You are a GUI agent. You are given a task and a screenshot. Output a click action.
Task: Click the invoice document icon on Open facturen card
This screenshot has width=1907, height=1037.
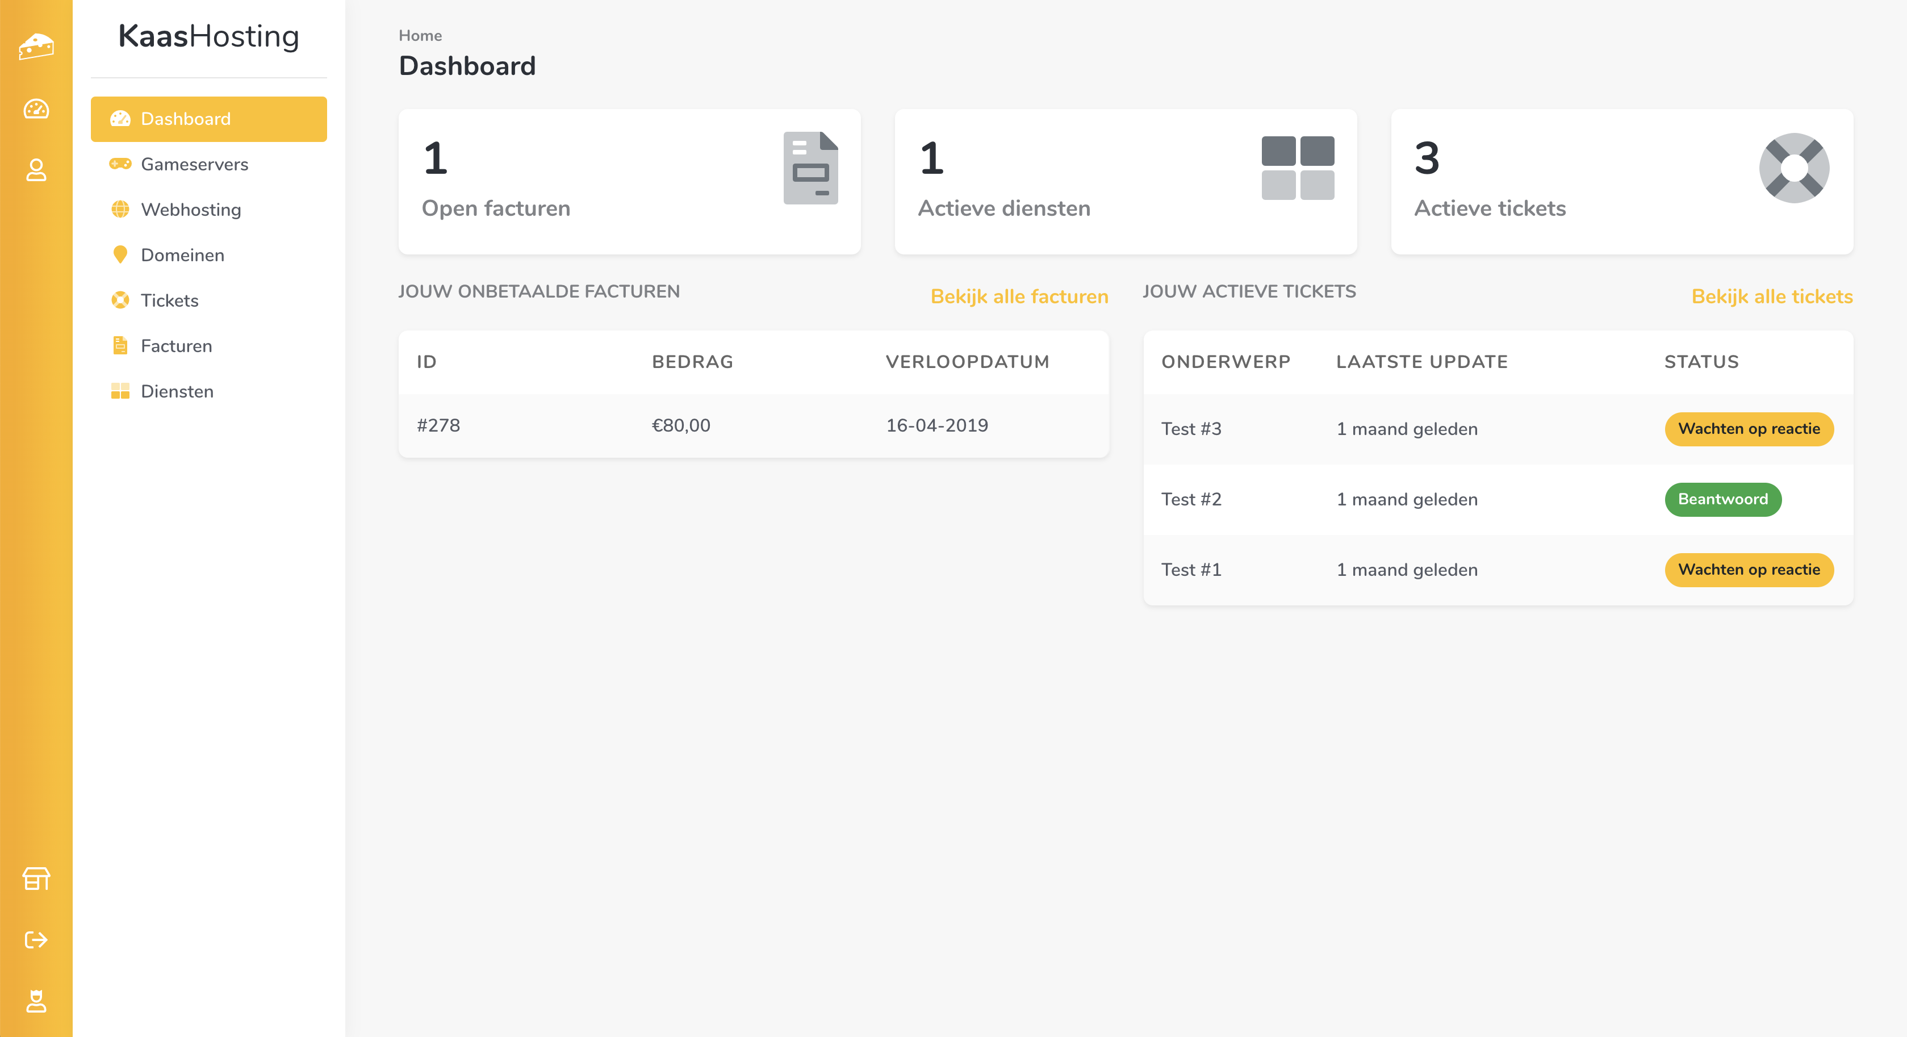click(x=810, y=168)
